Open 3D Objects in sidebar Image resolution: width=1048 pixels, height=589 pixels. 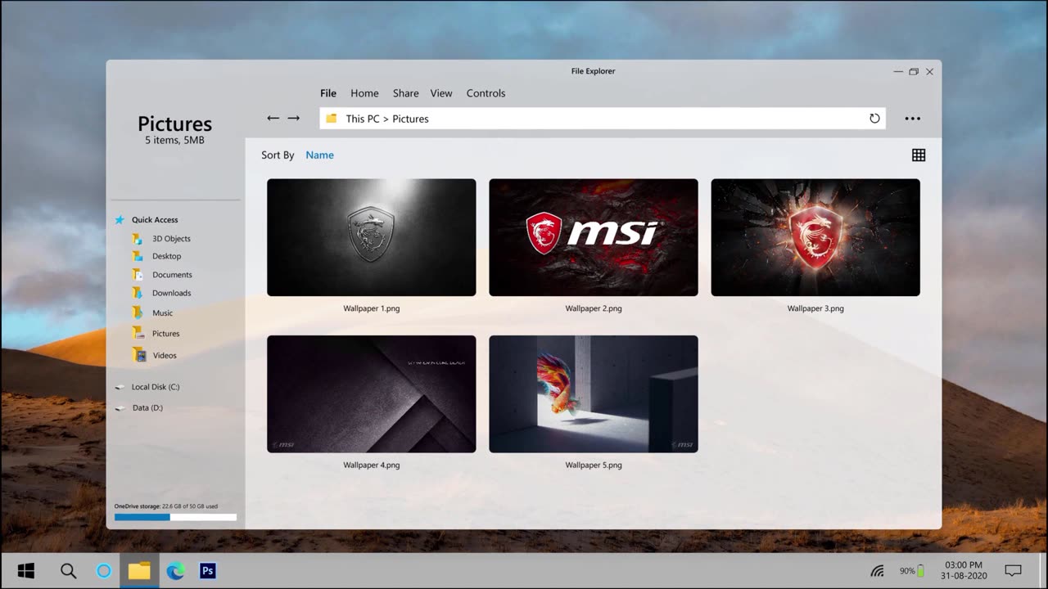[x=171, y=239]
